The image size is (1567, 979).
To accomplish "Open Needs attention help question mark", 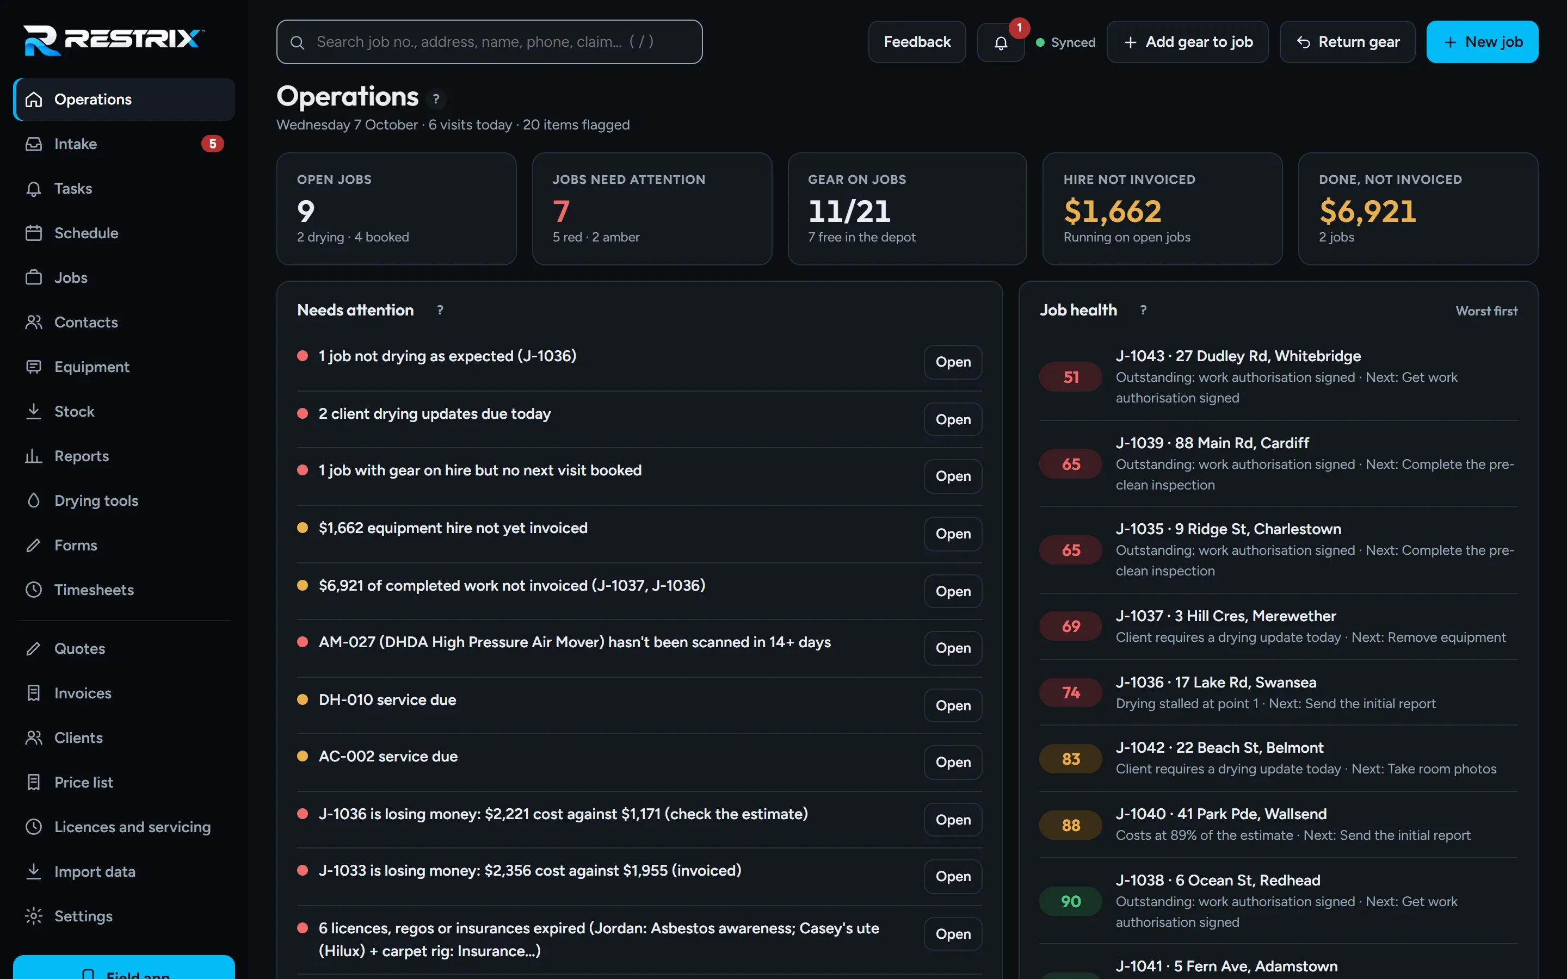I will pos(440,310).
